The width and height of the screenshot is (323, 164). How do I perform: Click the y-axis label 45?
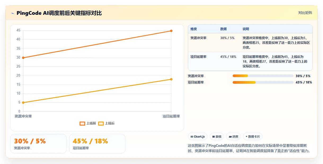click(x=18, y=30)
